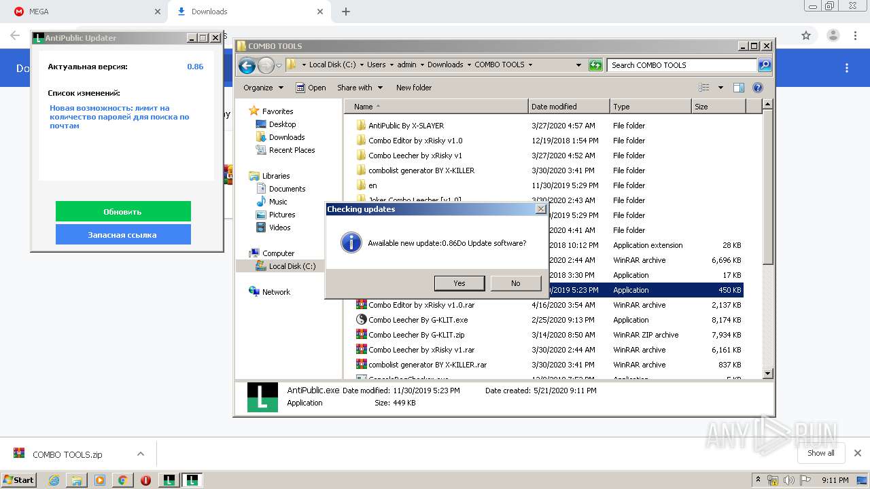The image size is (870, 489).
Task: Click New folder in toolbar
Action: [x=414, y=88]
